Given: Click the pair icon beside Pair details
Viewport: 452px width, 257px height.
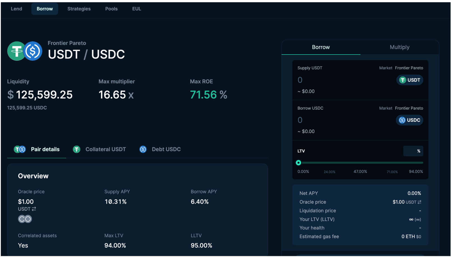Looking at the screenshot, I should click(x=20, y=149).
